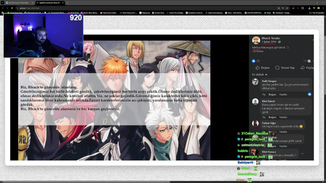Bookmark this page with star icon
Image resolution: width=326 pixels, height=183 pixels.
[x=287, y=8]
